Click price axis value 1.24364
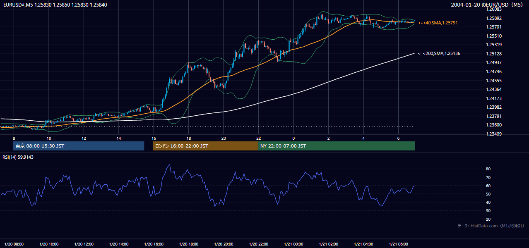Viewport: 529px width, 248px height. point(493,89)
